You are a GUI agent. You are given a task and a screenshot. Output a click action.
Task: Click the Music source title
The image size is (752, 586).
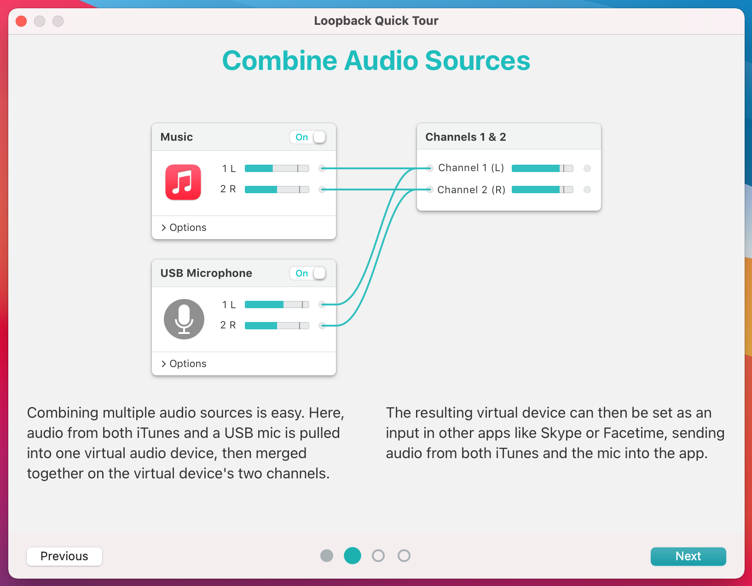pos(177,137)
